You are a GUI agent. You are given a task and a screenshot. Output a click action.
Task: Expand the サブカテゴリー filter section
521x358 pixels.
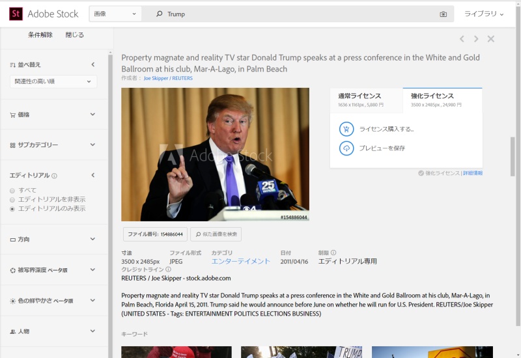tap(92, 145)
